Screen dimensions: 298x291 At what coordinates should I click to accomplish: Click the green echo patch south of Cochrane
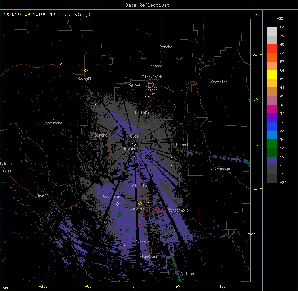[x=120, y=214]
